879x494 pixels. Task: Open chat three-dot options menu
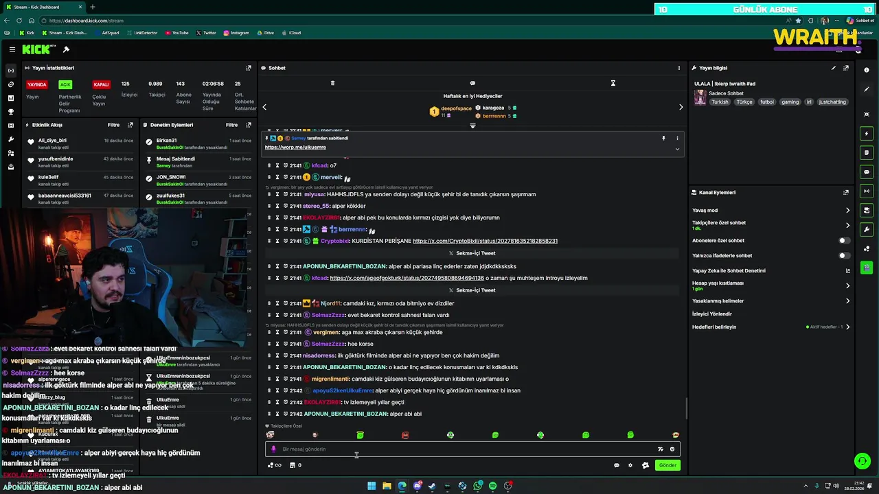[679, 68]
